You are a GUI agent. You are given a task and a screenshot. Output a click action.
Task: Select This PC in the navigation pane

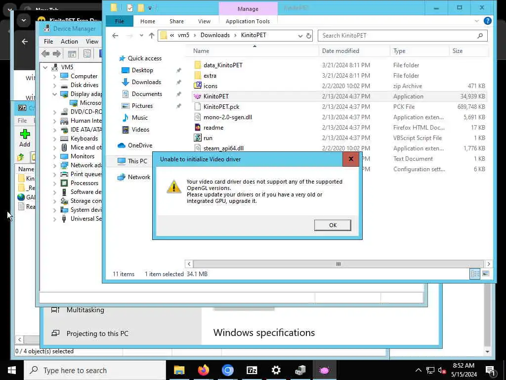click(x=137, y=161)
